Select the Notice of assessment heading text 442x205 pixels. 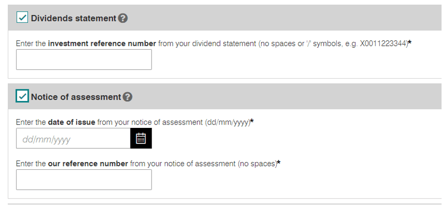point(76,97)
